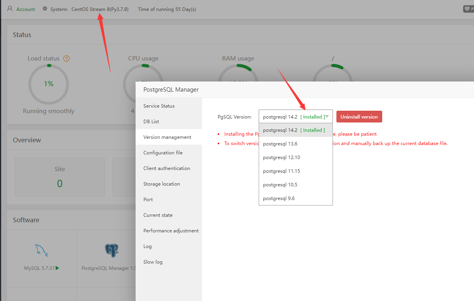Open the PostgreSQL elephant icon

(x=111, y=250)
